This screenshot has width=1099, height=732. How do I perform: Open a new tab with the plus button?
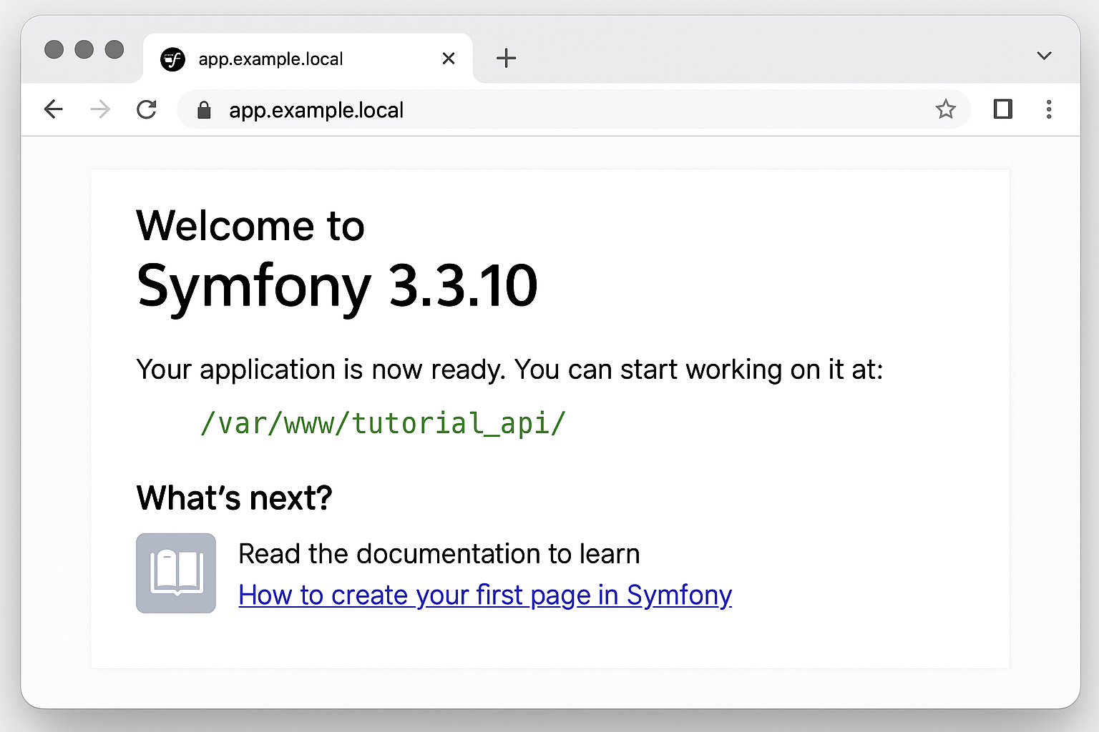click(x=506, y=58)
